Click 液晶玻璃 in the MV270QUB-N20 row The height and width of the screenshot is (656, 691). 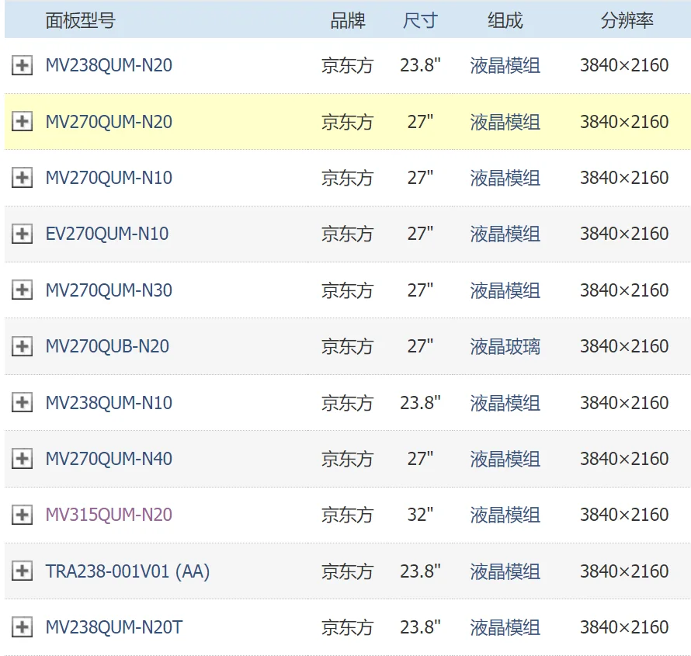(x=505, y=347)
